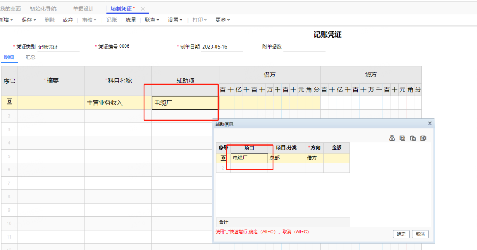This screenshot has height=250, width=477.
Task: Close the 填制凭证 tab
Action: pyautogui.click(x=143, y=9)
